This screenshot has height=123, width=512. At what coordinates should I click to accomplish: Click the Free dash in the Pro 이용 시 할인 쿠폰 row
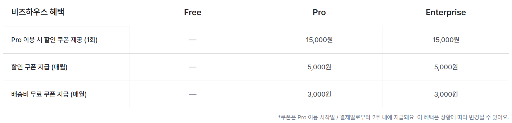point(193,40)
